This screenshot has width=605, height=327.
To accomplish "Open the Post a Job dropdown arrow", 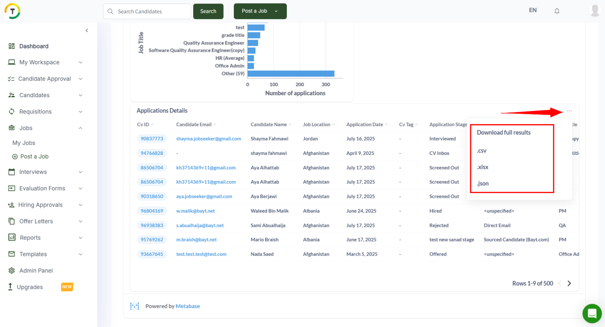I will 276,11.
